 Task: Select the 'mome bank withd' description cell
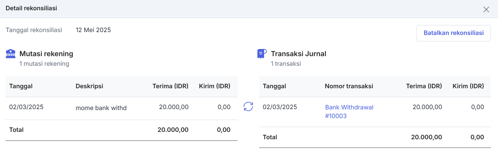[x=101, y=108]
